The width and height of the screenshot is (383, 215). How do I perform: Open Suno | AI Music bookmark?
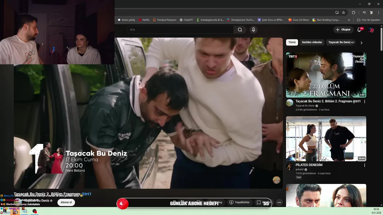pyautogui.click(x=299, y=20)
